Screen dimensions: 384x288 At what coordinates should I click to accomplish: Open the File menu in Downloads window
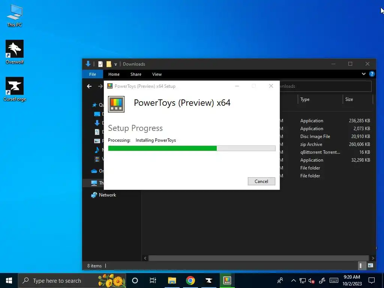click(93, 74)
